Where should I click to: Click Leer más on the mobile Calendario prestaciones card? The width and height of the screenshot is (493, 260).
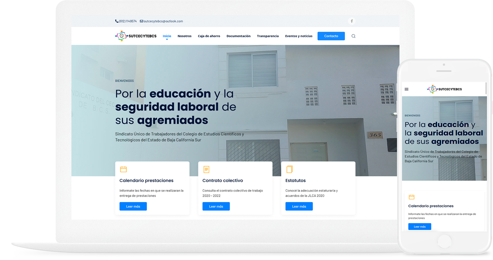click(x=419, y=226)
